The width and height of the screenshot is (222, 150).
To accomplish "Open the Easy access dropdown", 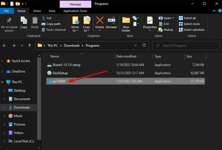I will [x=136, y=24].
